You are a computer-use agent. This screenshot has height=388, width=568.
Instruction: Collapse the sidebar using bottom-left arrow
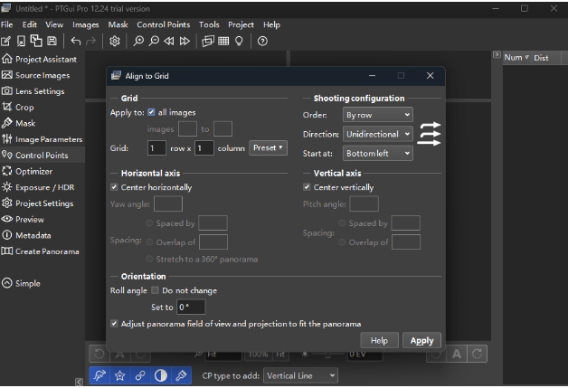pyautogui.click(x=79, y=382)
